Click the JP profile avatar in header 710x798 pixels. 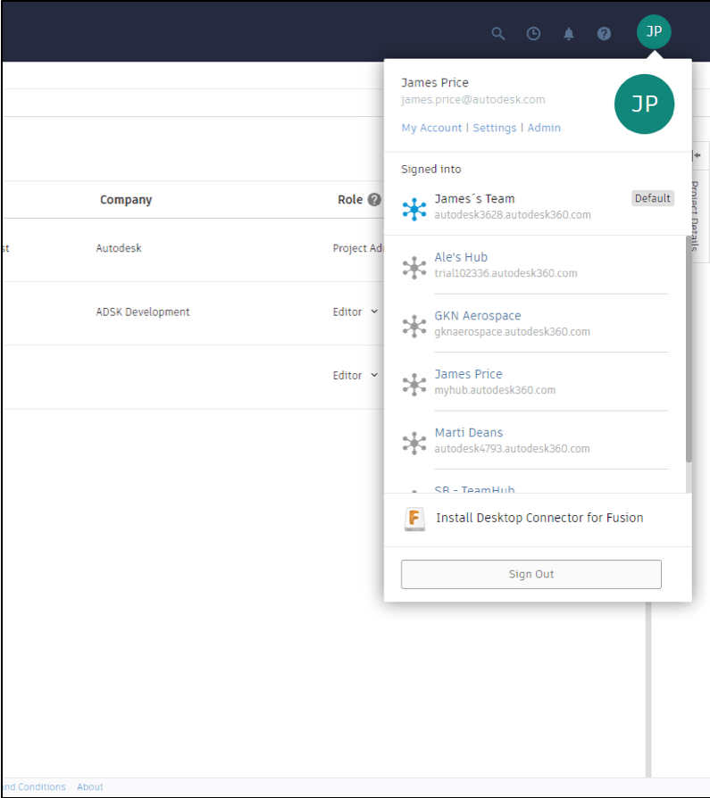(654, 32)
